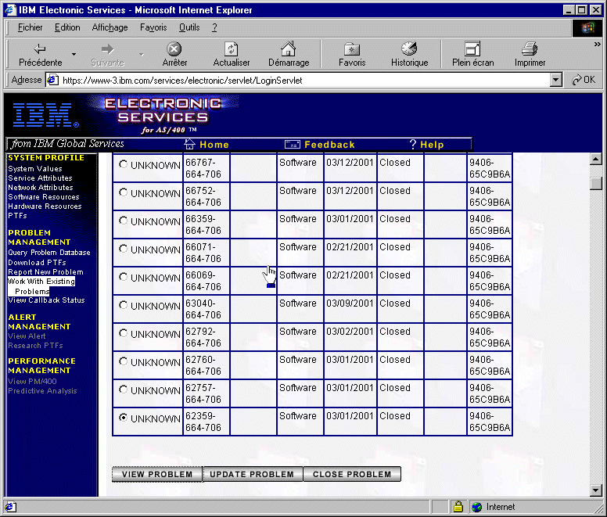Click the SSL padlock in status bar
The height and width of the screenshot is (517, 607).
point(458,506)
